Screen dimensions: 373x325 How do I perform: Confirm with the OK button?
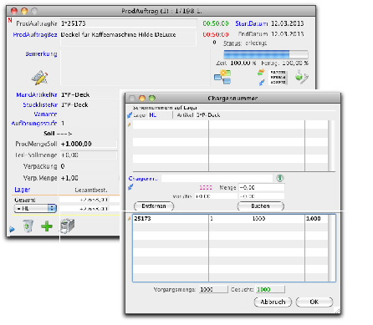coord(314,302)
